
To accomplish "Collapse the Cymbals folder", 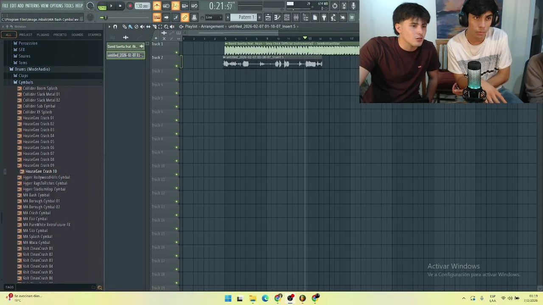I will (25, 82).
